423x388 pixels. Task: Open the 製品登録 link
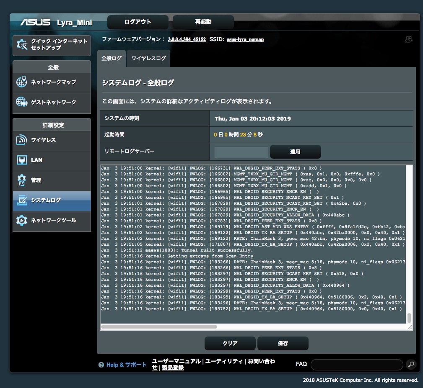pyautogui.click(x=173, y=368)
